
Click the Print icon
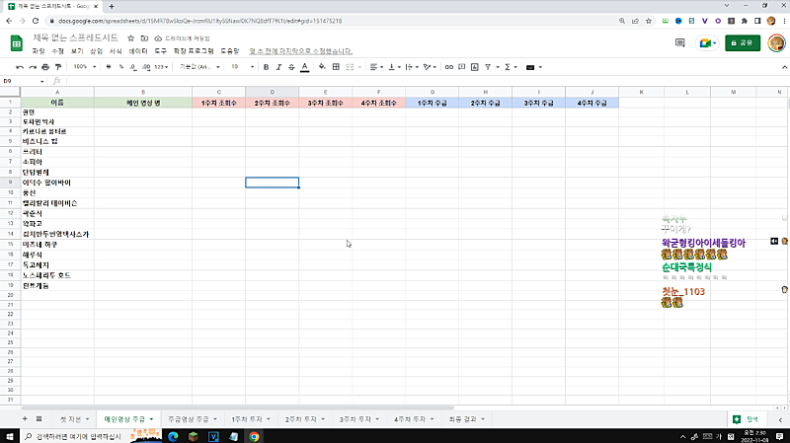(x=45, y=67)
